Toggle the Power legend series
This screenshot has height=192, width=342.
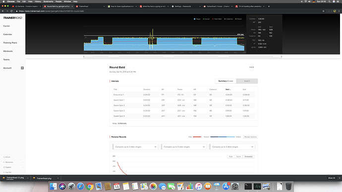tap(238, 19)
